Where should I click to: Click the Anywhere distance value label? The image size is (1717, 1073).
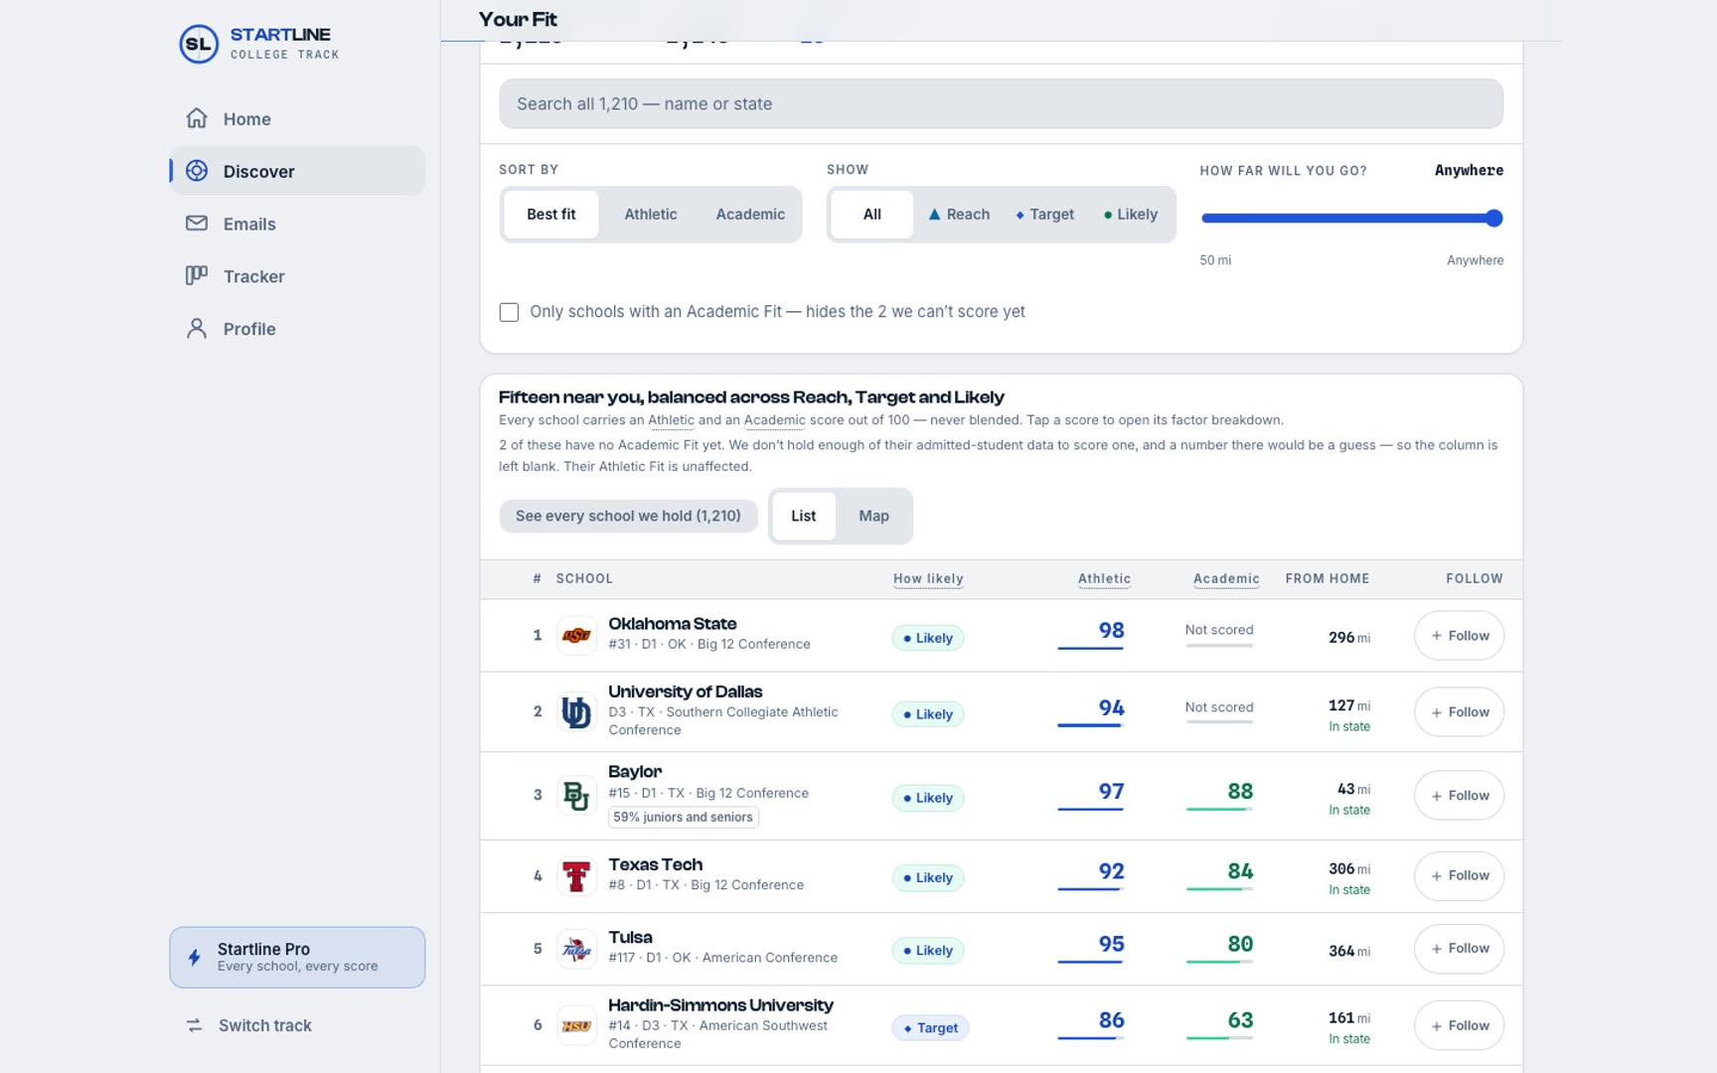(1469, 171)
